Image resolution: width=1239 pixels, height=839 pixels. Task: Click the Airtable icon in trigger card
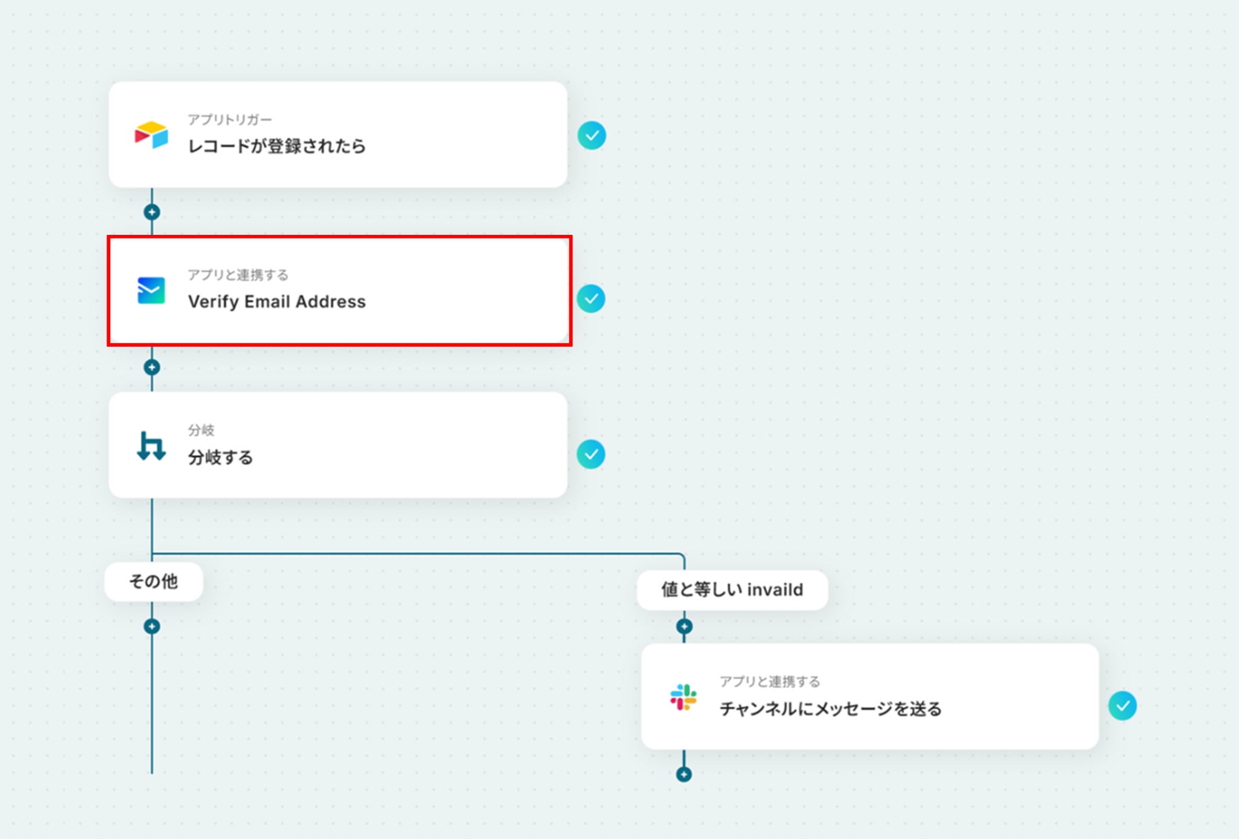(151, 135)
